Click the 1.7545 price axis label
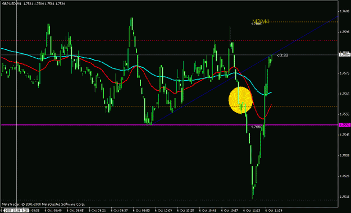The width and height of the screenshot is (351, 213). (x=344, y=135)
